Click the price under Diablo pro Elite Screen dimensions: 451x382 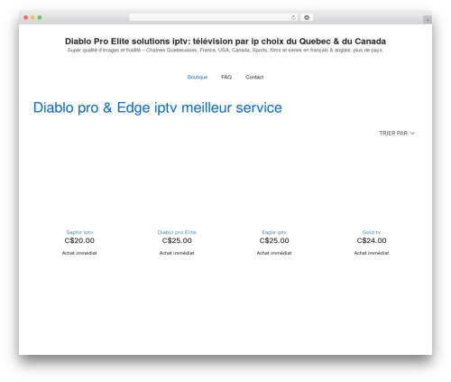pyautogui.click(x=177, y=240)
